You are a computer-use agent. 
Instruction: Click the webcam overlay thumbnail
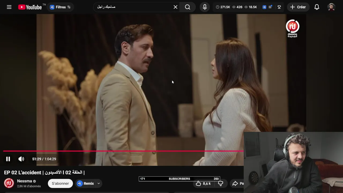(x=293, y=162)
